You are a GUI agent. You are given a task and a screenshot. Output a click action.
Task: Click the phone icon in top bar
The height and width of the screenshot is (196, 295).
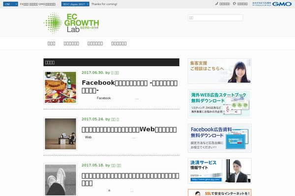(x=216, y=3)
